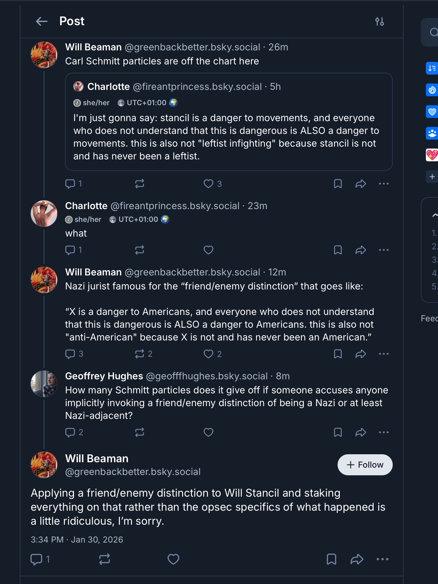Reply to the main Will Beaman post
The image size is (438, 584).
[x=36, y=559]
